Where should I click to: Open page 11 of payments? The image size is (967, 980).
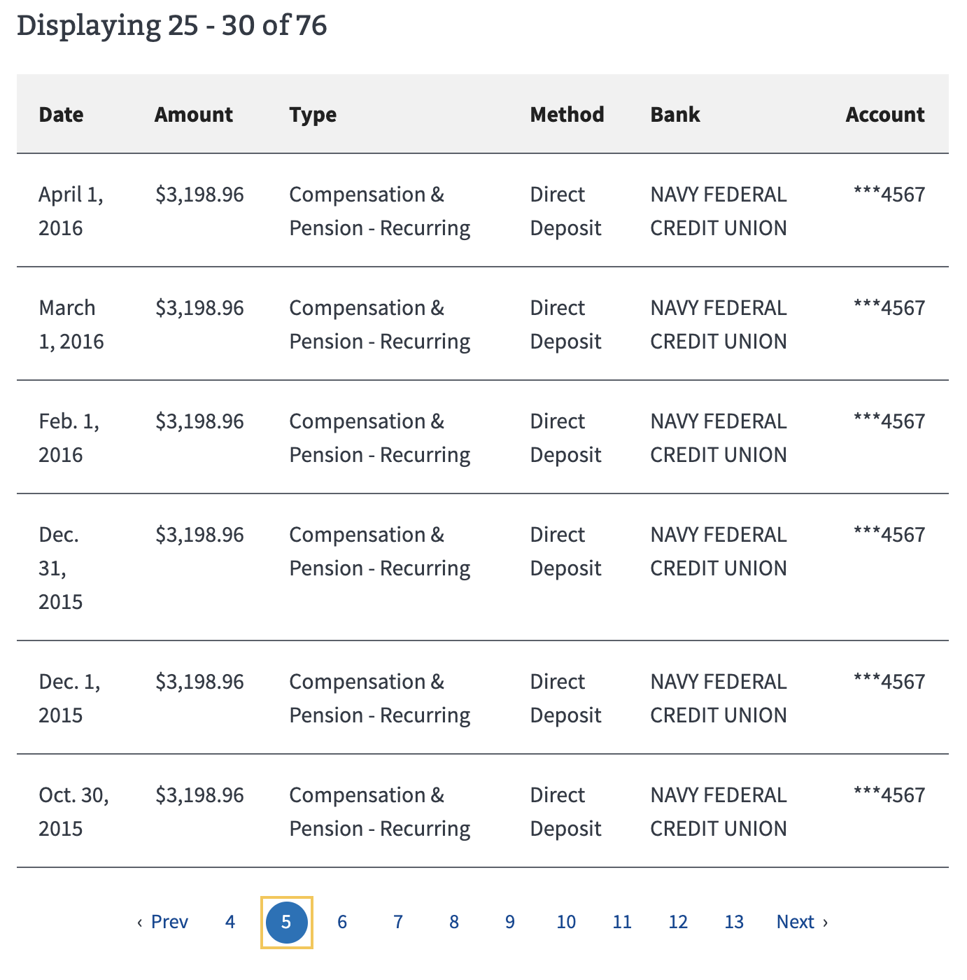(622, 922)
